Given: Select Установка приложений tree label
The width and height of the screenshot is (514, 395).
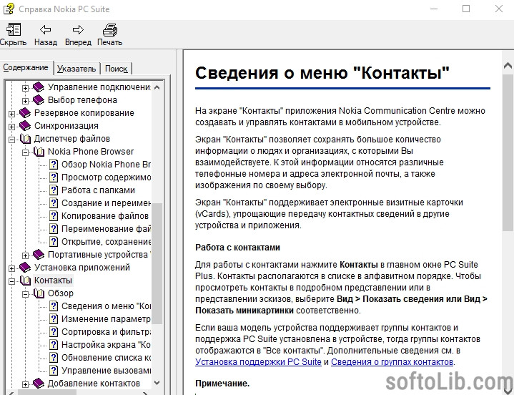Looking at the screenshot, I should click(x=82, y=268).
